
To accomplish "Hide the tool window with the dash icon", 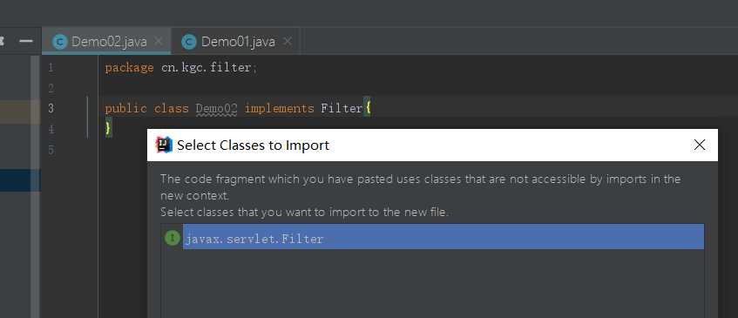I will coord(26,42).
